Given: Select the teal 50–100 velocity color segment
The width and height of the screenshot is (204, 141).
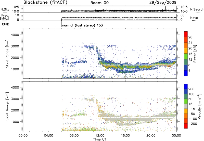Looking at the screenshot, I should click(x=186, y=96).
